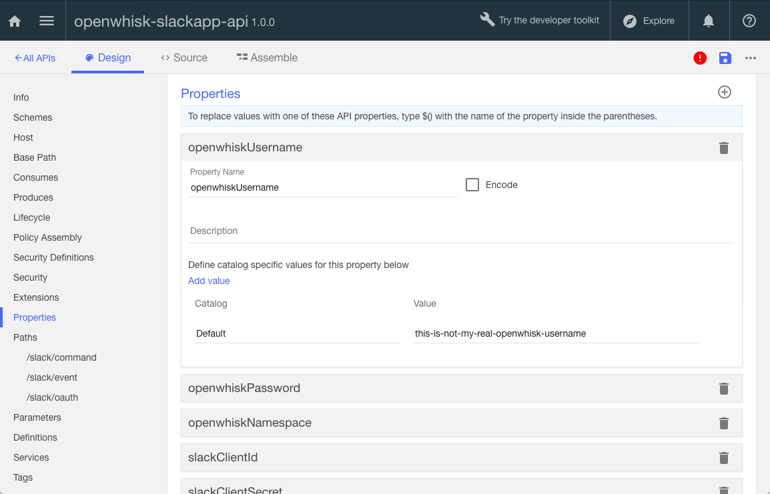
Task: Collapse the openwhiskUsername property header
Action: coord(245,147)
